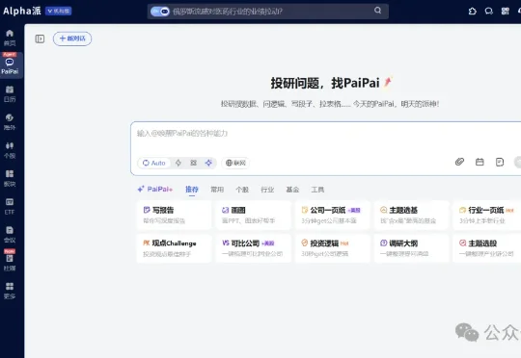
Task: Select Auto mode in input box
Action: pos(154,163)
